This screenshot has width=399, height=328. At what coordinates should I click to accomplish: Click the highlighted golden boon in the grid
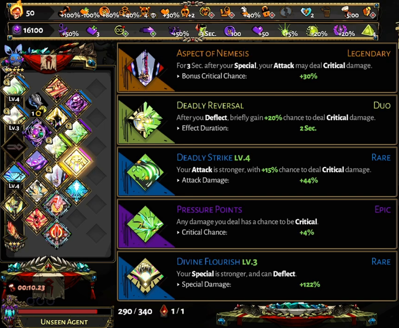[76, 161]
